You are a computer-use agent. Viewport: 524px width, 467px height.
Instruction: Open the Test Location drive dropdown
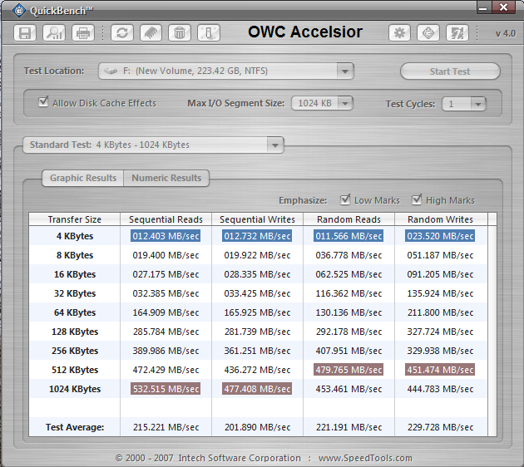click(345, 71)
